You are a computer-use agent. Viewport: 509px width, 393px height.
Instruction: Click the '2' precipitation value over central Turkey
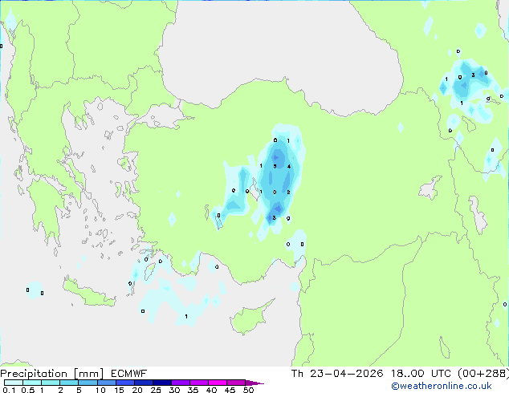(x=288, y=192)
